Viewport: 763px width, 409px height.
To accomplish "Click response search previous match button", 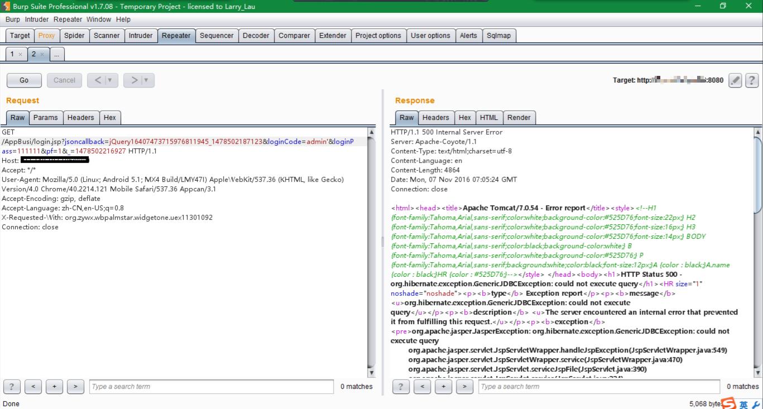I will click(x=422, y=387).
